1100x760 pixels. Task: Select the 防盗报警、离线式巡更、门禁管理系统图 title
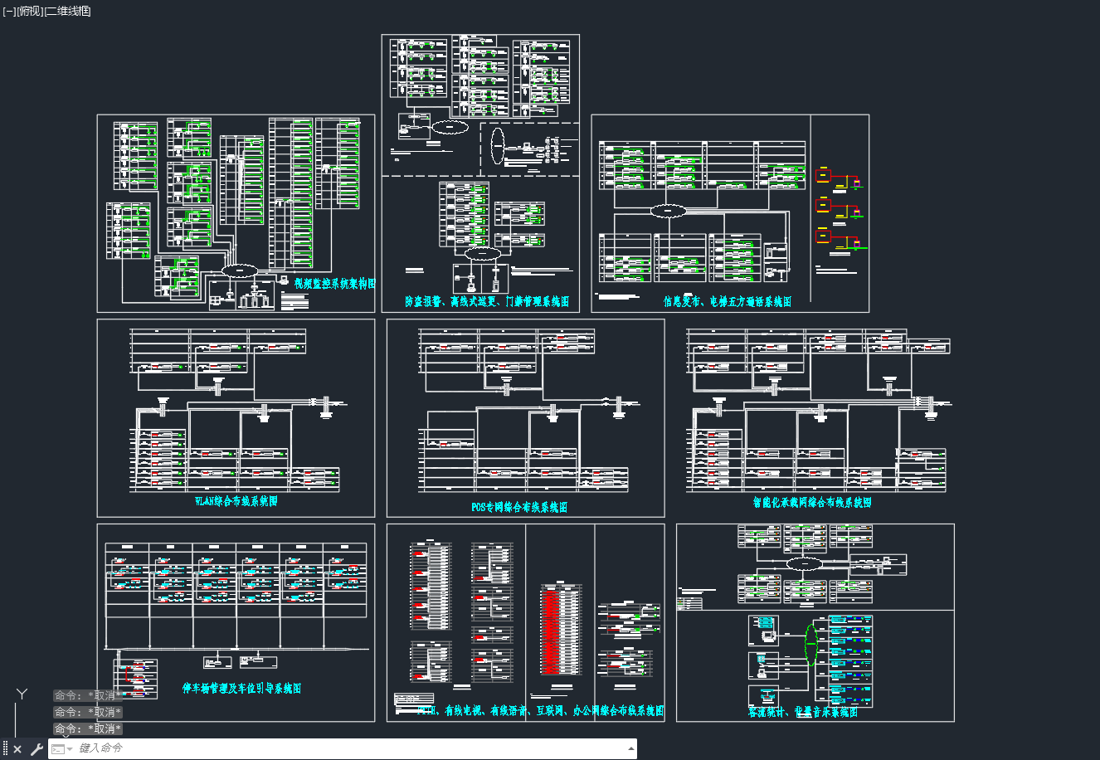(x=487, y=302)
